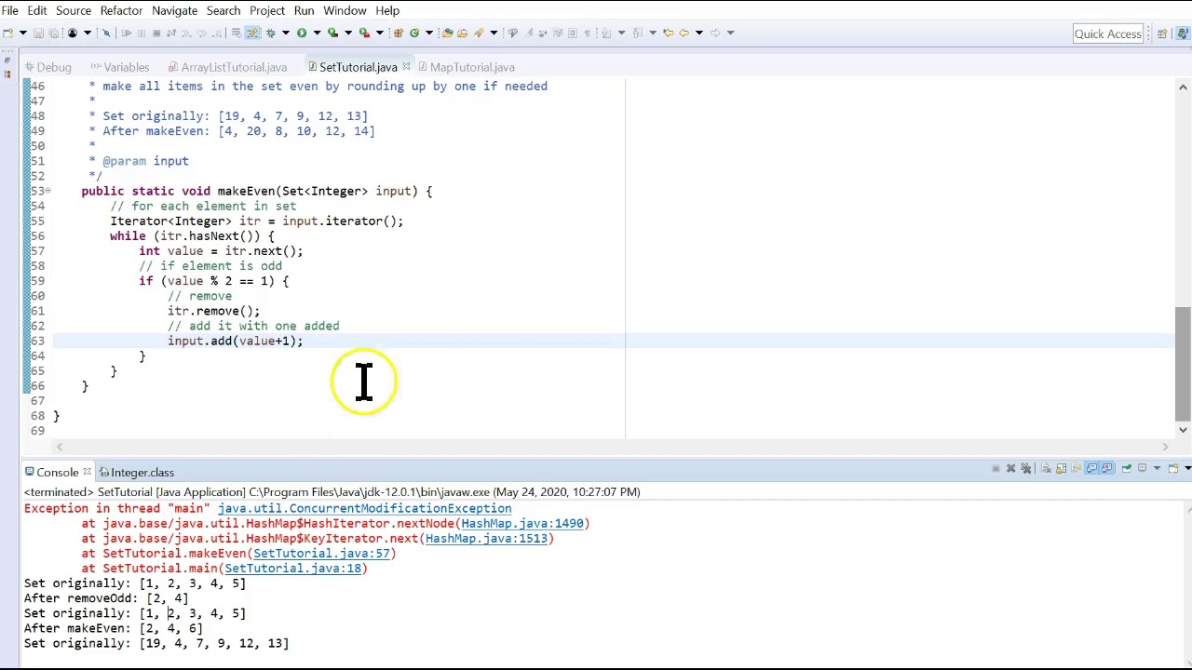This screenshot has width=1192, height=670.
Task: Go to Last Edit Location icon
Action: pos(669,33)
